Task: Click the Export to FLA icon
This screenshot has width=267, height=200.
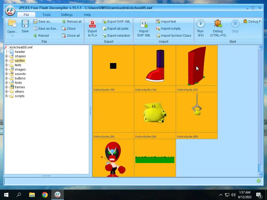Action: tap(93, 24)
